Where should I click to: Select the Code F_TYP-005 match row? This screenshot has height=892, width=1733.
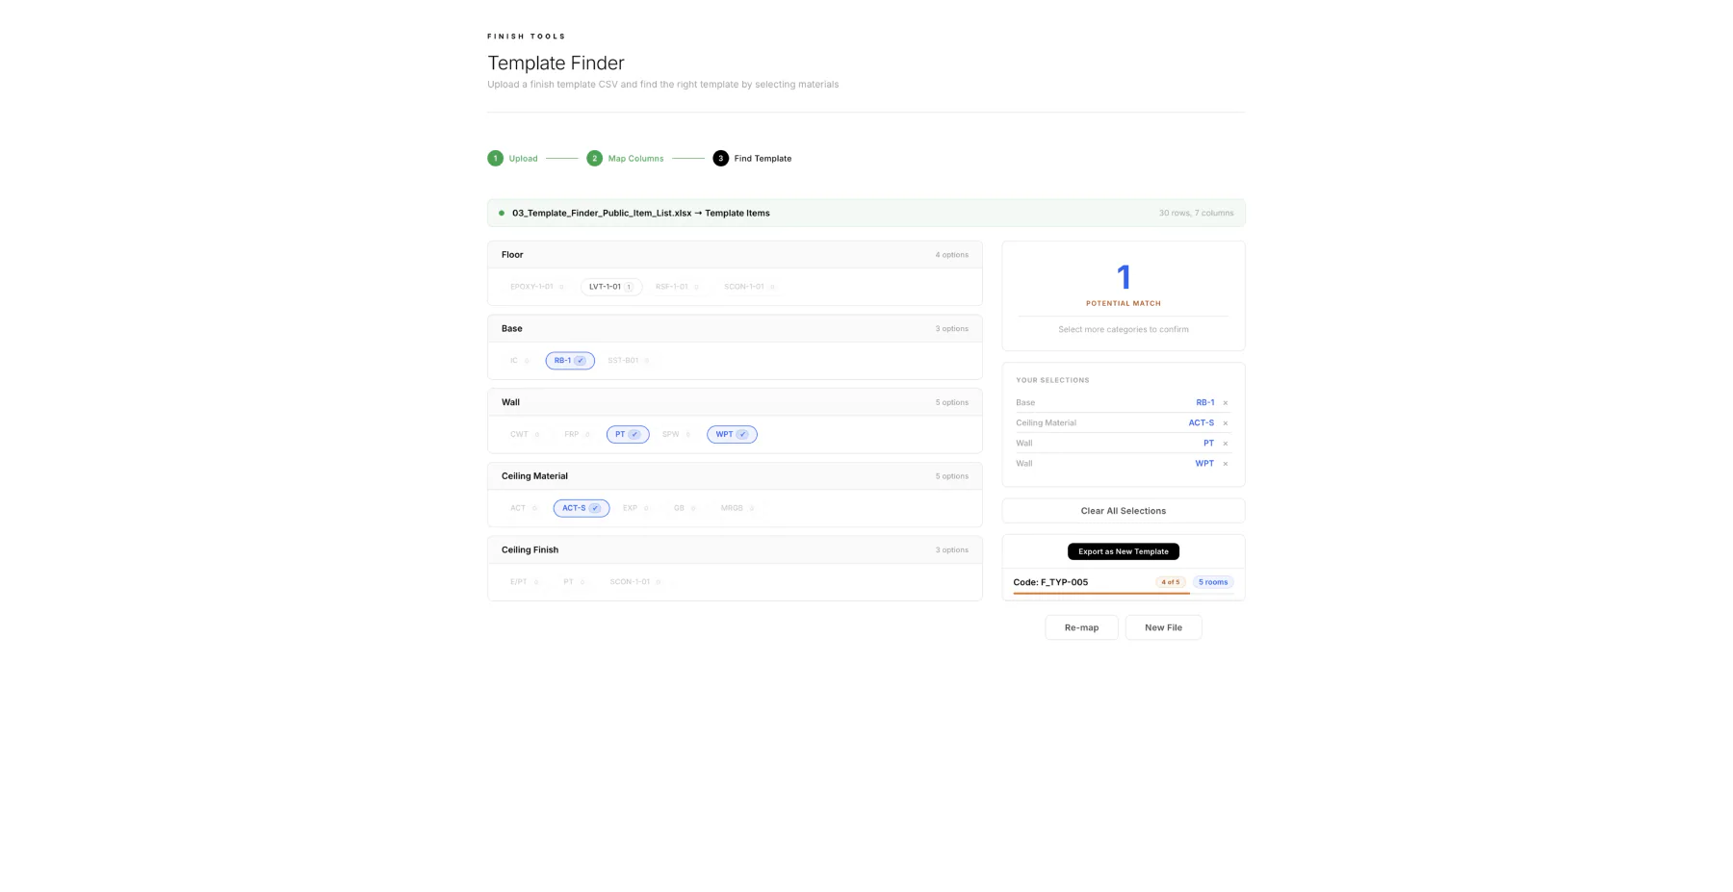coord(1051,582)
